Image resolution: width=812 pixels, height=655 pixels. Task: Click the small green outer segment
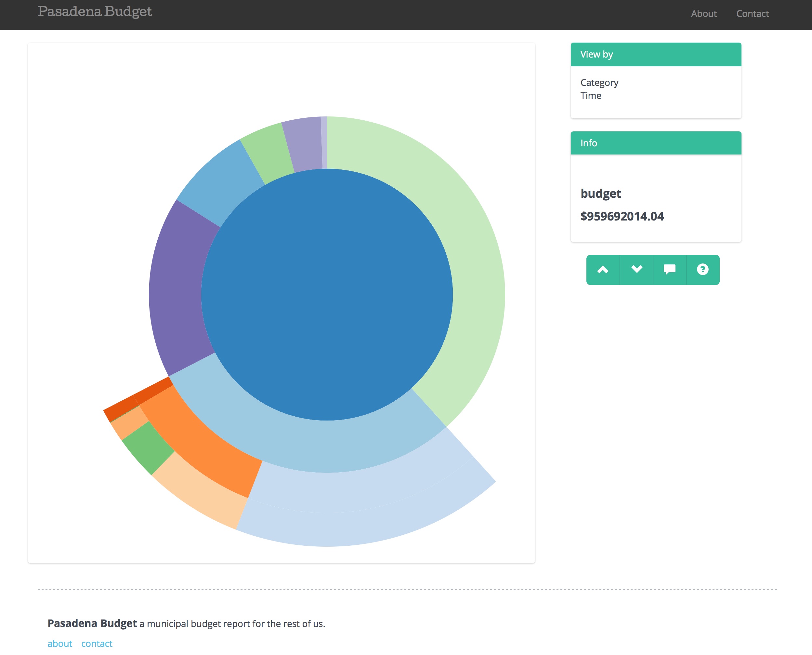coord(149,448)
